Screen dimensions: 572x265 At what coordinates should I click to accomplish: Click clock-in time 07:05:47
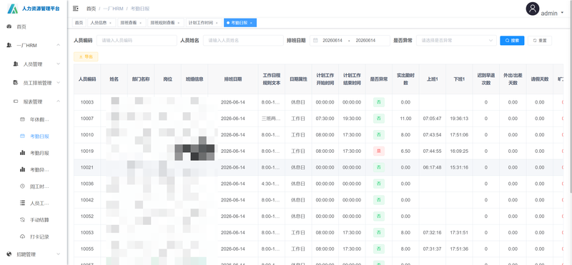(x=433, y=119)
